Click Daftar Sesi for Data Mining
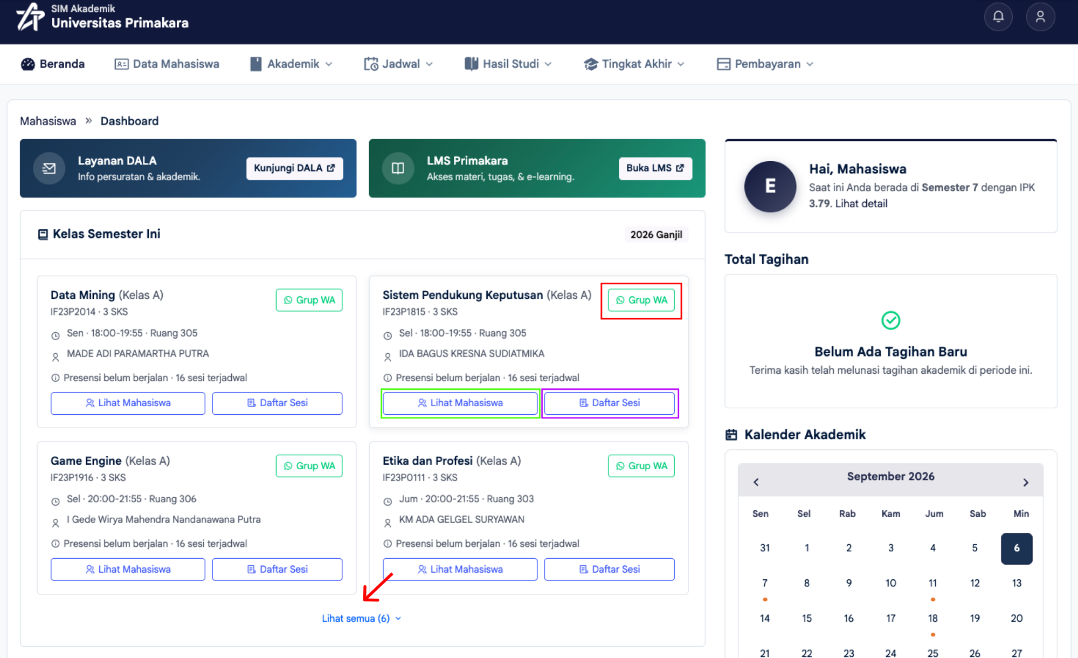 [277, 403]
